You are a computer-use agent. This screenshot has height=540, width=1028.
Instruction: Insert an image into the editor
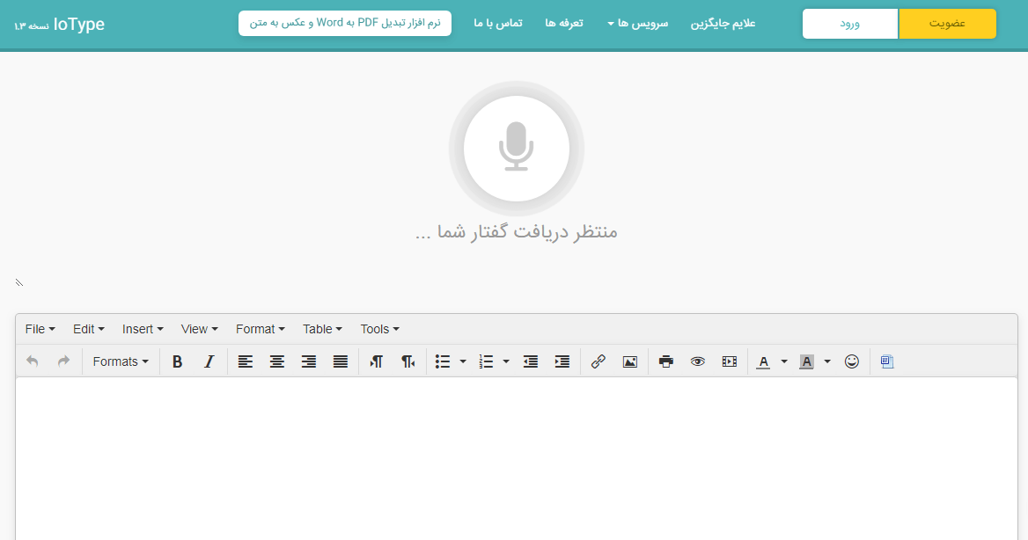(x=629, y=361)
